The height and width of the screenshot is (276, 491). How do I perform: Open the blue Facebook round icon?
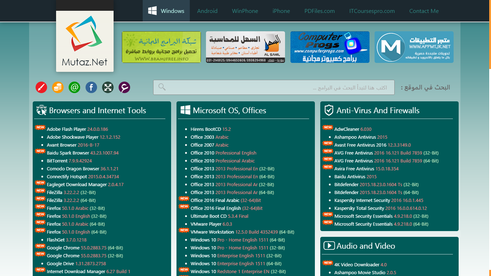(91, 87)
